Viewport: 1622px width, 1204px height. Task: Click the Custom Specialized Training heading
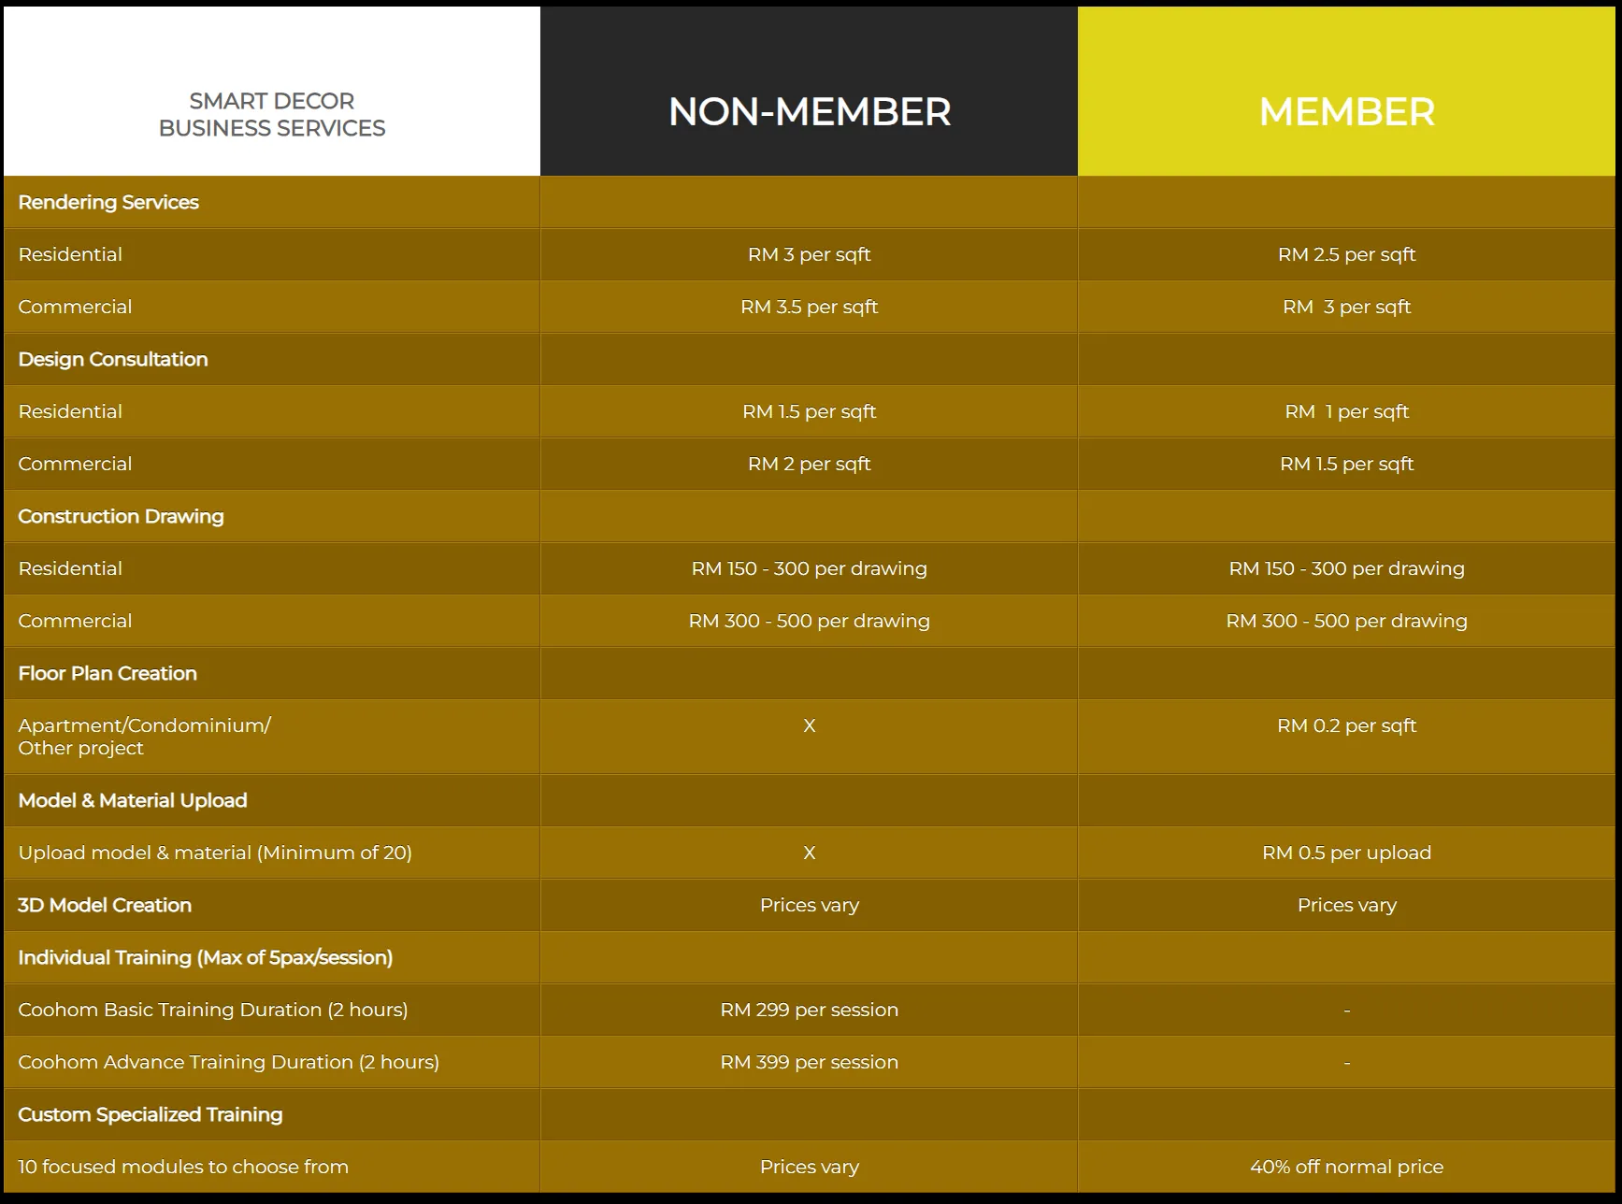pyautogui.click(x=150, y=1114)
